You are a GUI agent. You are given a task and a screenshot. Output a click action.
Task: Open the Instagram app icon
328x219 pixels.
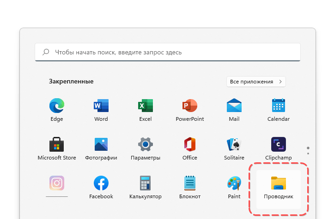click(57, 183)
